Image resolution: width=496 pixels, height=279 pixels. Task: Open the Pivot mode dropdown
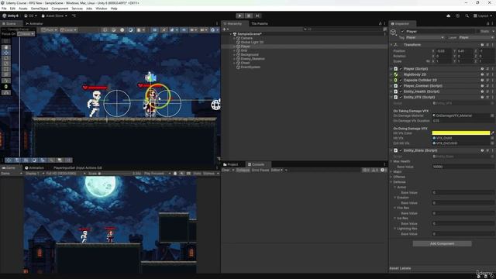tap(50, 30)
